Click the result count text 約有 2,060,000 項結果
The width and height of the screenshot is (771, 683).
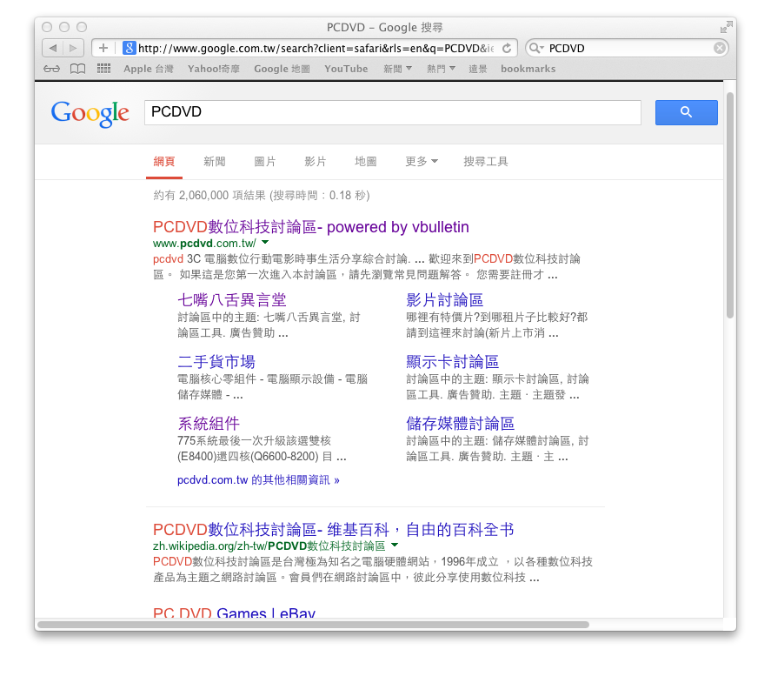(209, 196)
